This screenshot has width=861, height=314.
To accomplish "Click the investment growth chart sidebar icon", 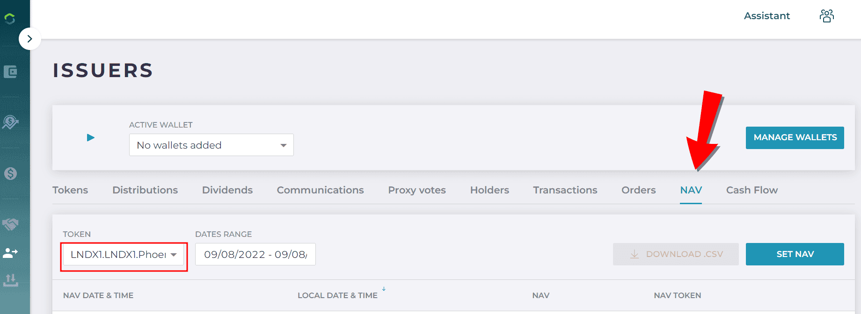I will 10,122.
